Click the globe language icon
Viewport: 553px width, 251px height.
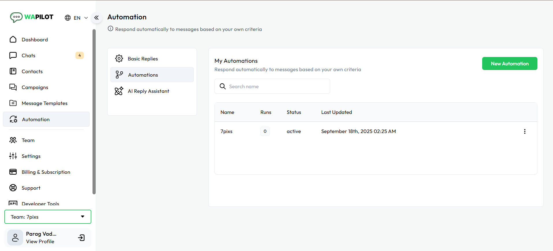(x=68, y=18)
